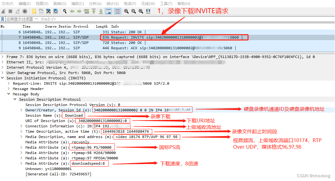Open the 分析(A) menu

pyautogui.click(x=95, y=4)
